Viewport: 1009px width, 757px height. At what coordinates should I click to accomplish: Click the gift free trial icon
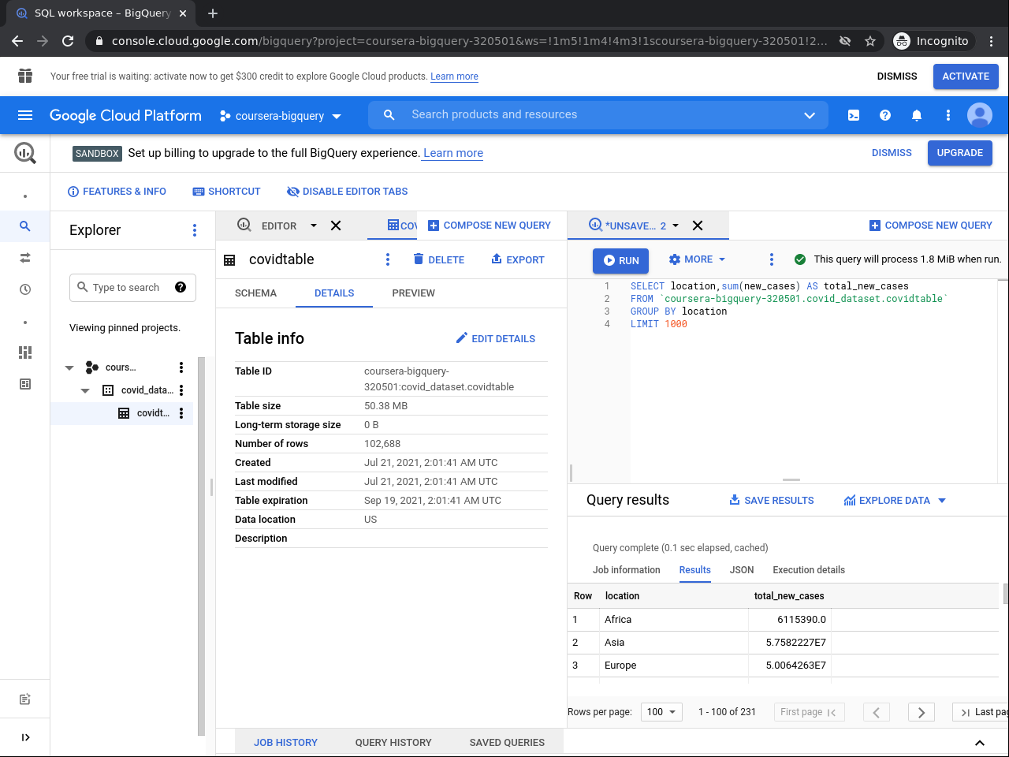click(x=25, y=76)
